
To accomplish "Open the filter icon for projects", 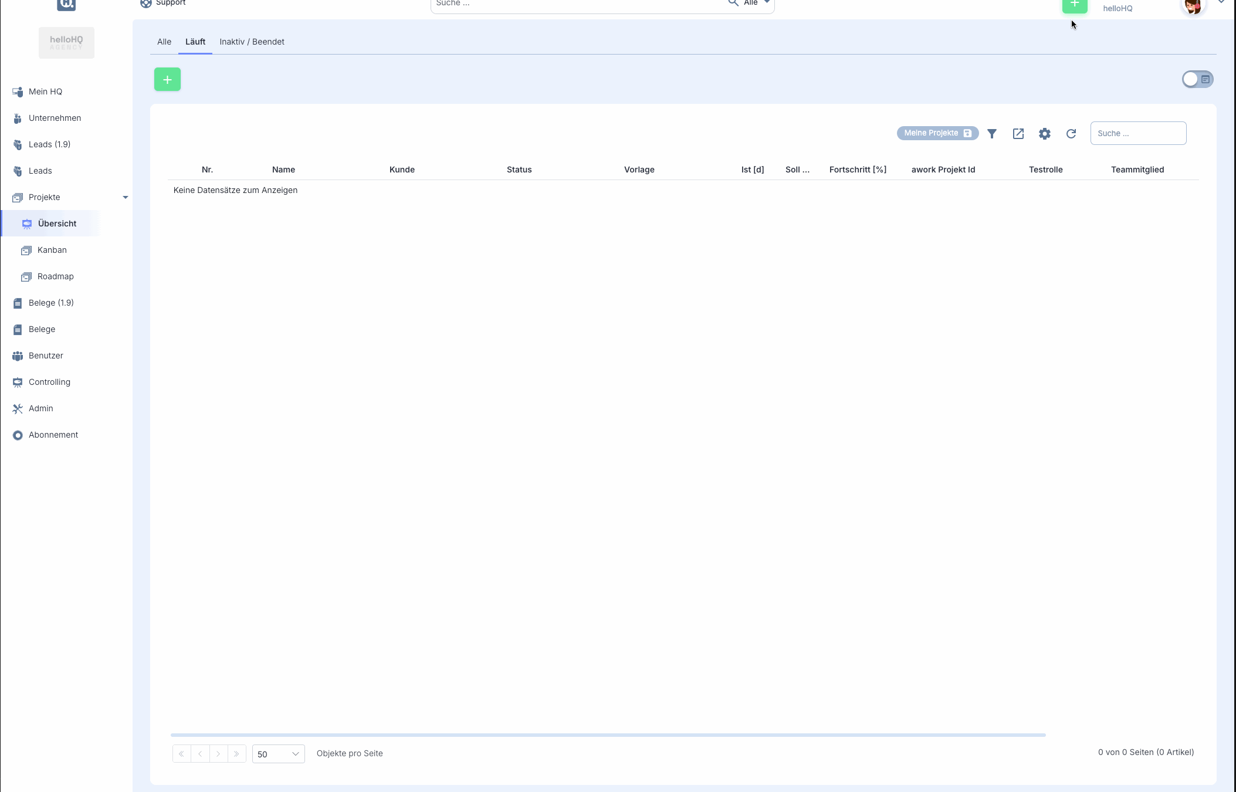I will click(x=991, y=133).
